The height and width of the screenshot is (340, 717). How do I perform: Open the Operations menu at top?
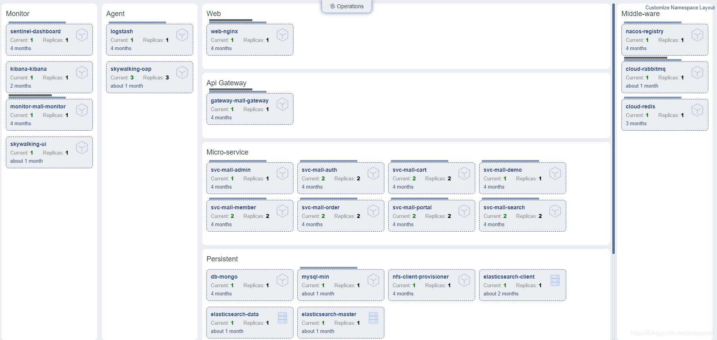point(347,6)
